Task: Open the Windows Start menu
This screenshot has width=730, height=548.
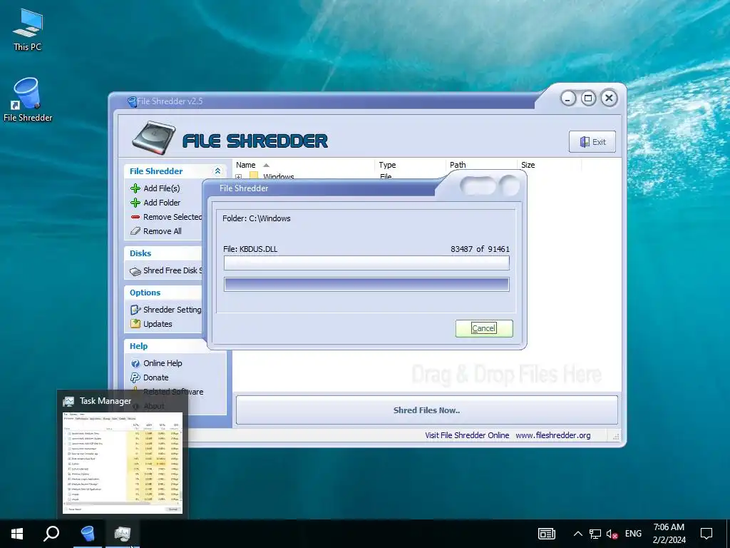Action: pyautogui.click(x=17, y=534)
